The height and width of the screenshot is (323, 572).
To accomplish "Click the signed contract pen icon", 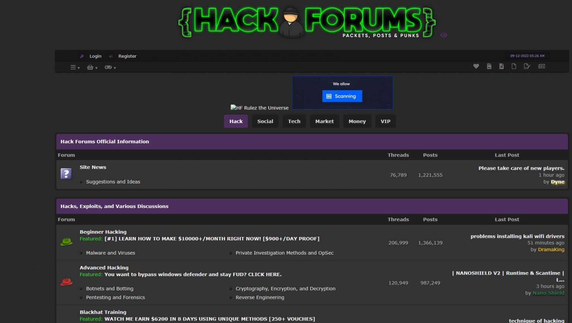I will (x=527, y=66).
